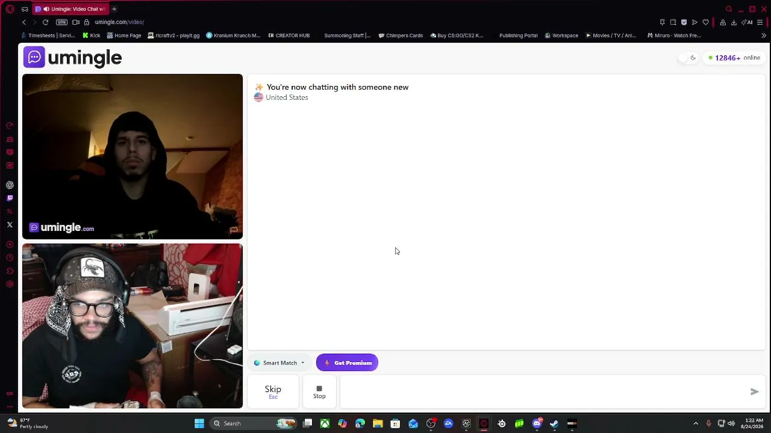This screenshot has width=771, height=433.
Task: Click the taskbar Search box
Action: (253, 423)
